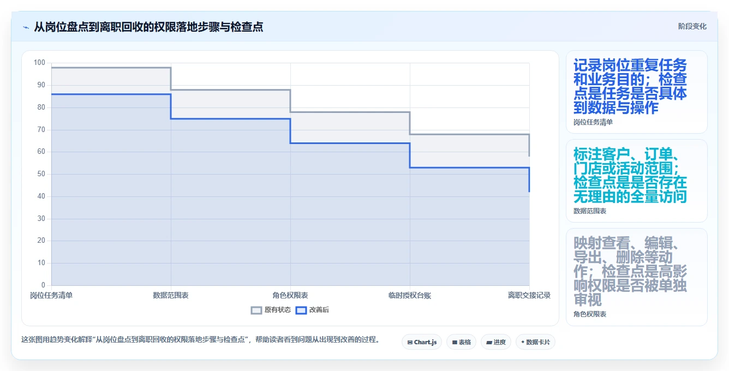729x371 pixels.
Task: Open the 岗位任务清单 card
Action: tap(637, 92)
